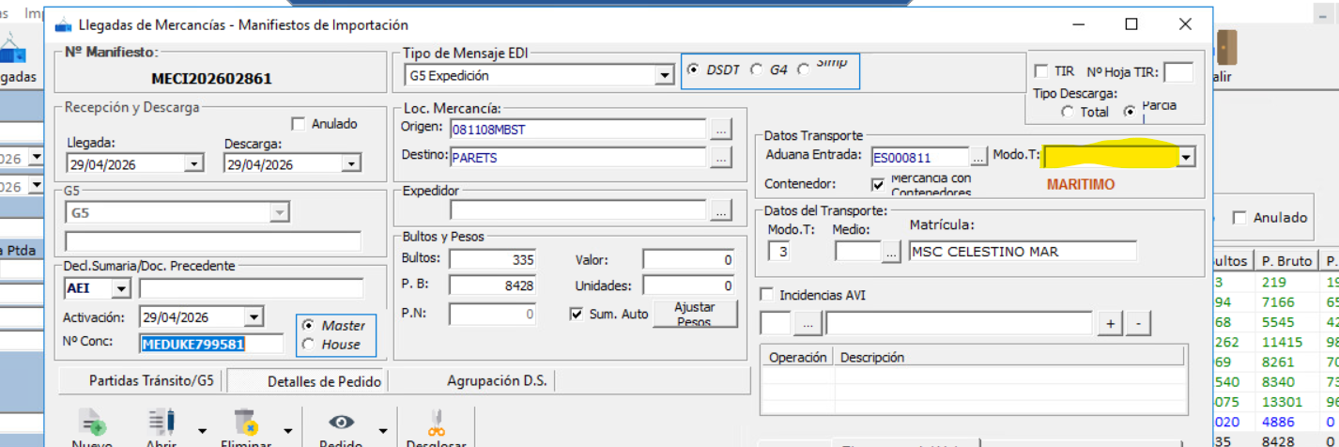Open the Tipo de Mensaje EDI combo box
Viewport: 1339px width, 447px height.
pos(664,75)
